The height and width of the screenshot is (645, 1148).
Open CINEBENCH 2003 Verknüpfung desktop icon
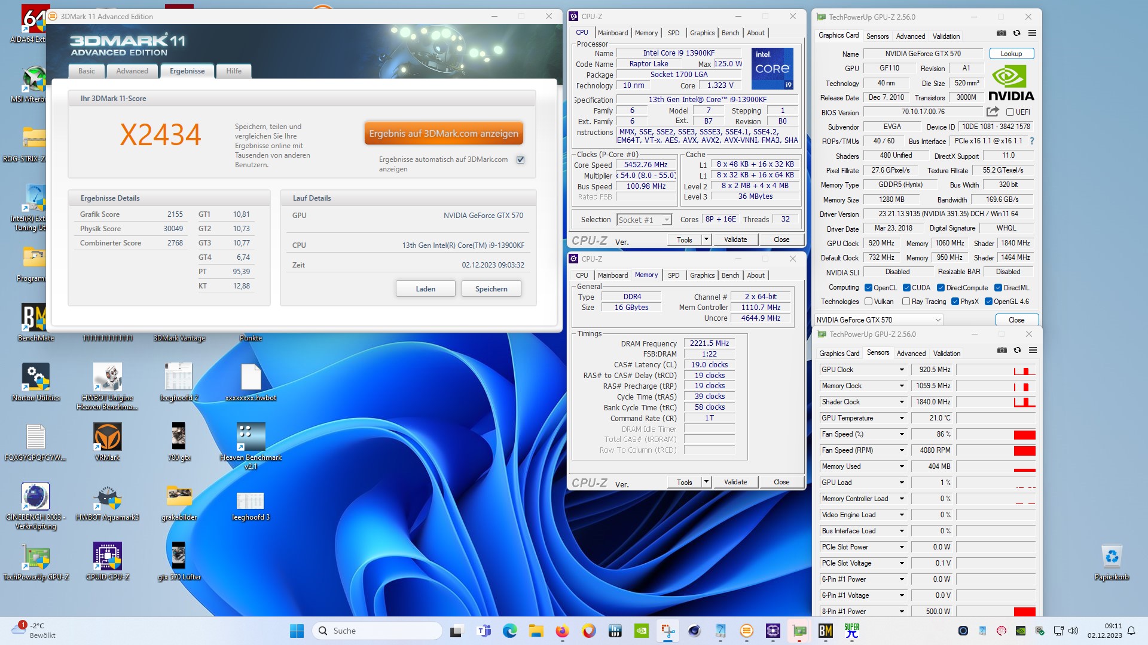tap(35, 506)
